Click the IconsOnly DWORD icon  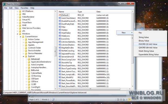60,39
